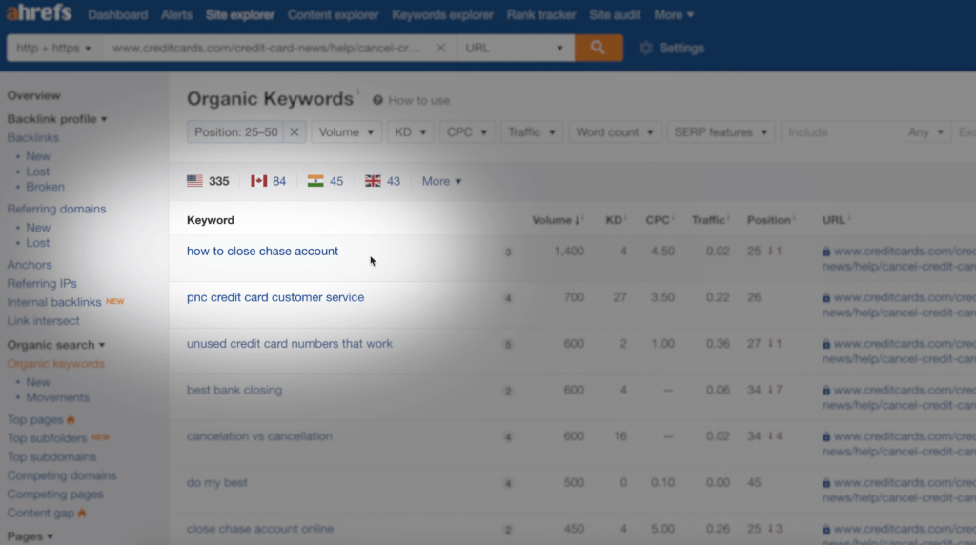Clear the URL search field
Viewport: 976px width, 545px height.
click(x=440, y=48)
